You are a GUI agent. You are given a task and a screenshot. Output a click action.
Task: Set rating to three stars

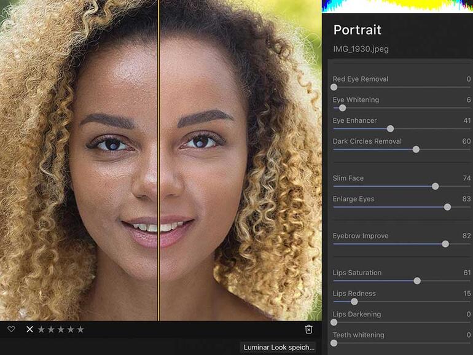click(61, 329)
